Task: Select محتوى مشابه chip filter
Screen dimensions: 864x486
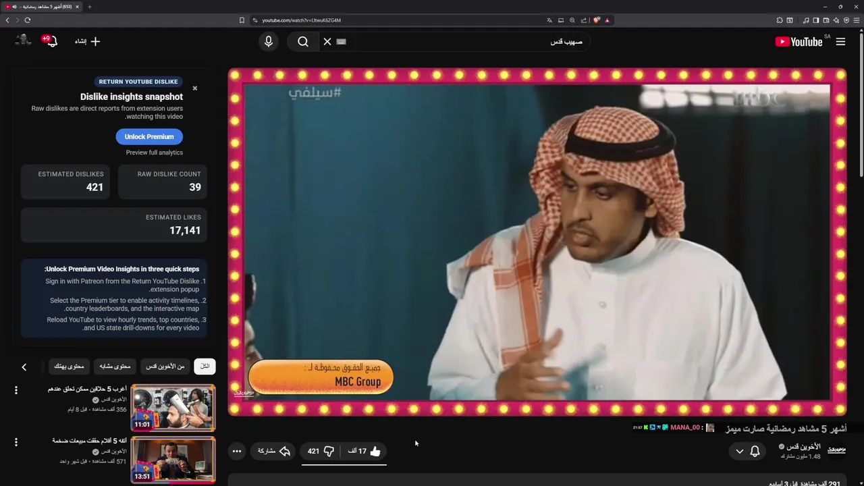Action: click(115, 367)
